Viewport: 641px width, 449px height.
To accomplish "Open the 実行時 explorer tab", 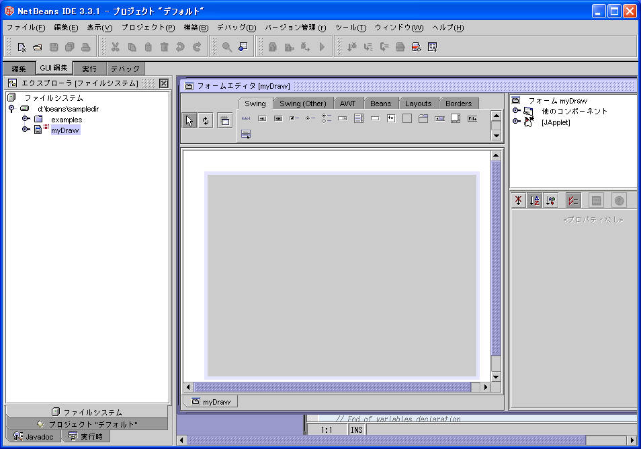I will pyautogui.click(x=85, y=436).
